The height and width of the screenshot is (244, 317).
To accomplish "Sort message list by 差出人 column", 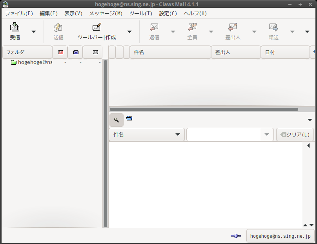I will 236,52.
